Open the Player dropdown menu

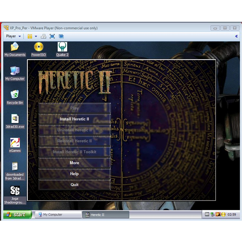pyautogui.click(x=13, y=36)
